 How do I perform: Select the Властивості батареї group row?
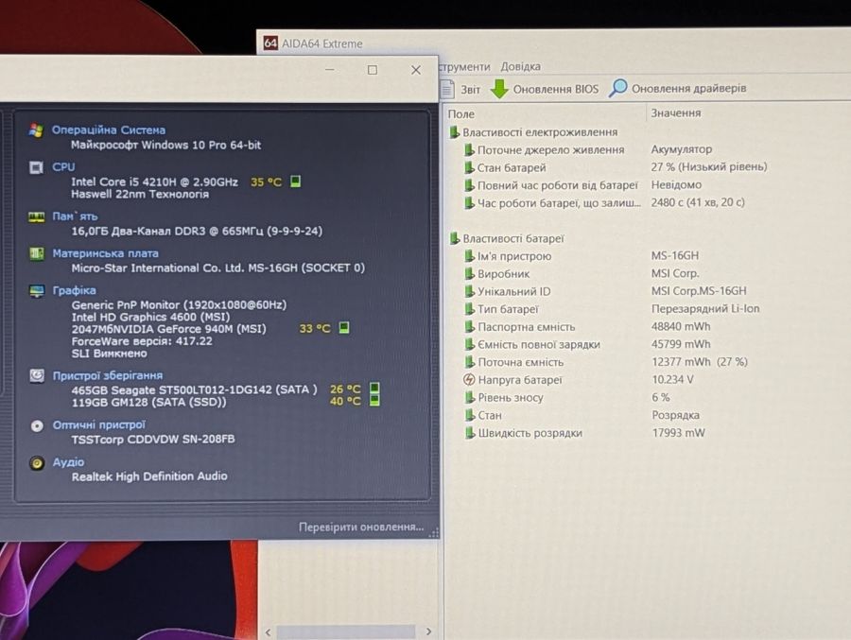[x=507, y=238]
